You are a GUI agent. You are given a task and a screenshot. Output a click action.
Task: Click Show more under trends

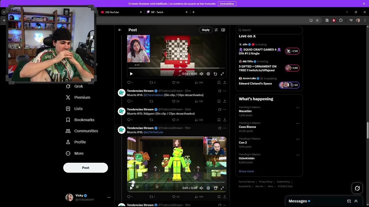point(246,171)
